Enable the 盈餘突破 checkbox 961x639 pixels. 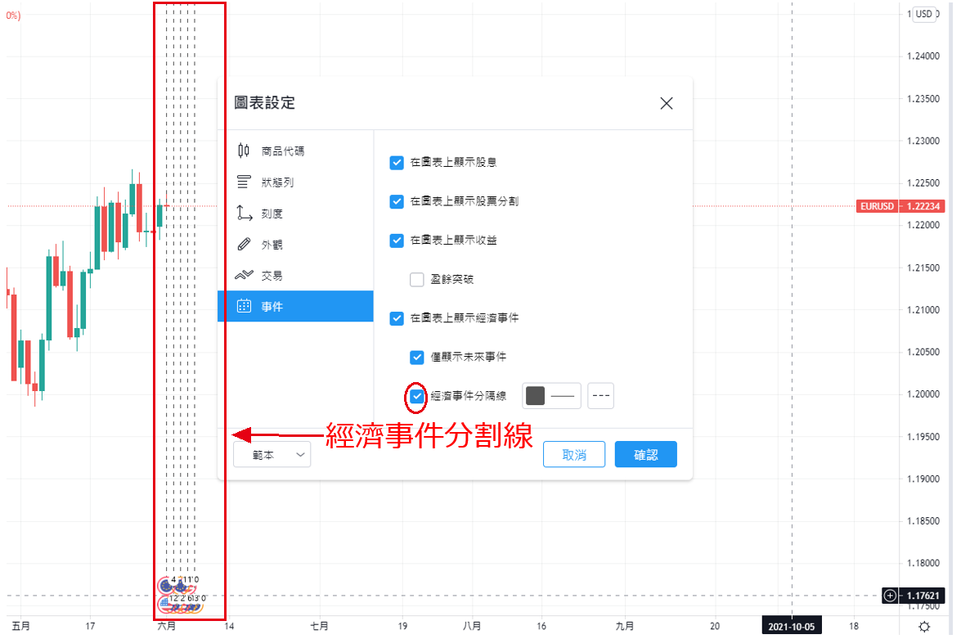coord(417,280)
